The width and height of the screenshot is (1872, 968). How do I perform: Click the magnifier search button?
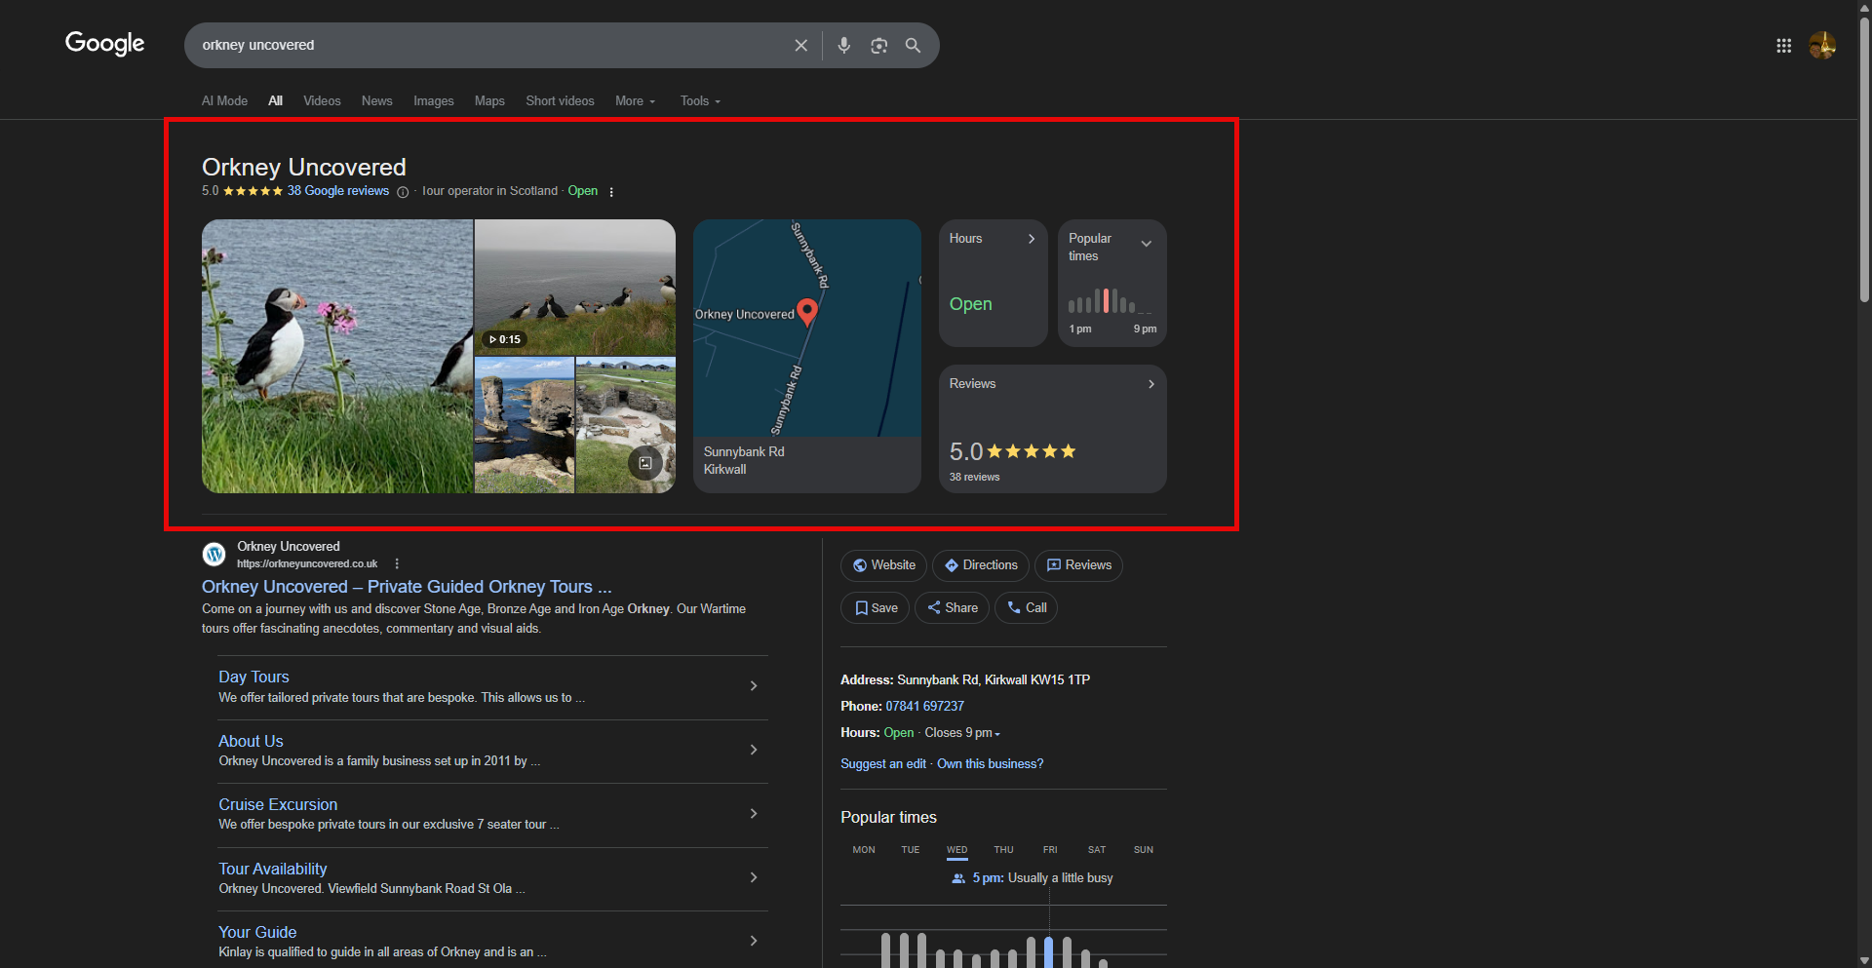click(914, 46)
